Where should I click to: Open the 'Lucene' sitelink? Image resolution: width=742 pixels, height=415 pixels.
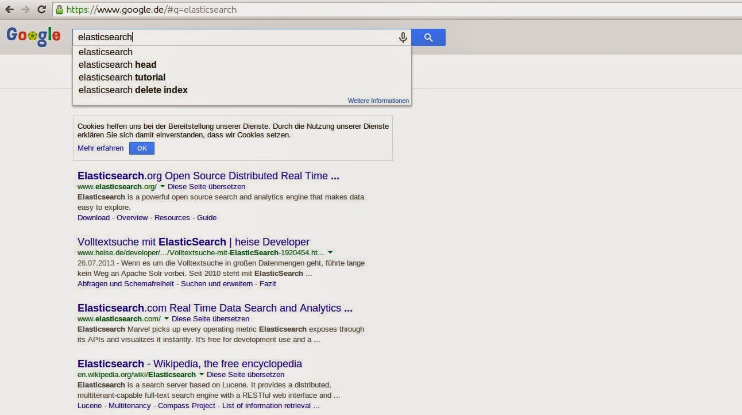pos(90,406)
